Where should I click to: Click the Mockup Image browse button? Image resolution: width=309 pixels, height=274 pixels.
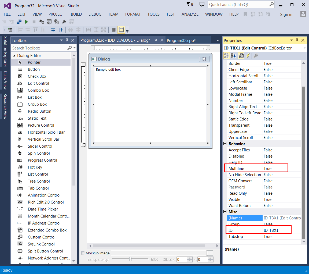210,253
